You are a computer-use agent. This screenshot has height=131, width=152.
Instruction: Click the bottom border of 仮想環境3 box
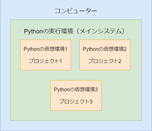coord(76,111)
